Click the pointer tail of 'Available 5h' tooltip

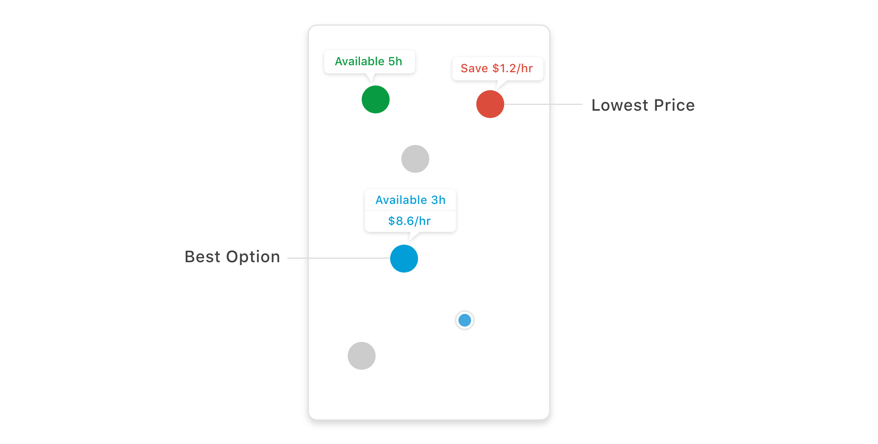[x=371, y=77]
